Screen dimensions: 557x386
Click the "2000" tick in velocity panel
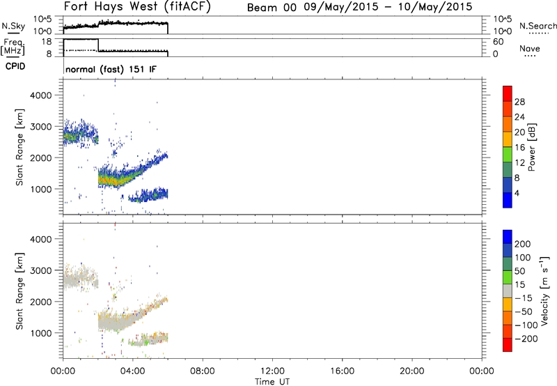tap(41, 302)
